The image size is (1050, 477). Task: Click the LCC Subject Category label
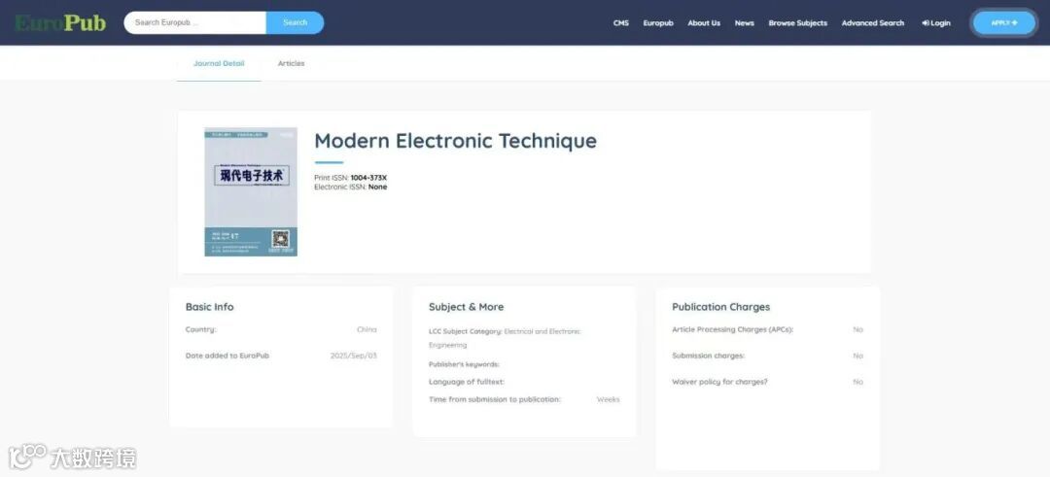click(466, 331)
